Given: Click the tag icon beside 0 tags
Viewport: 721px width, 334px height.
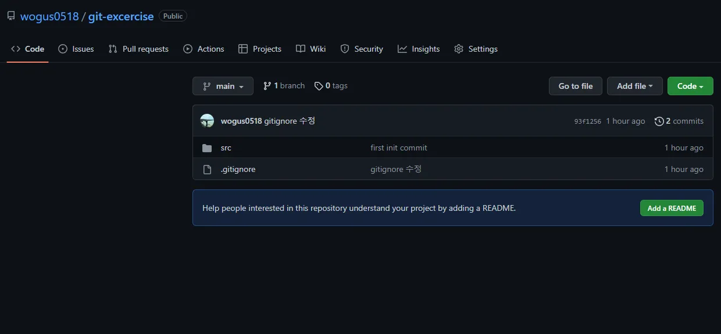Looking at the screenshot, I should 319,86.
